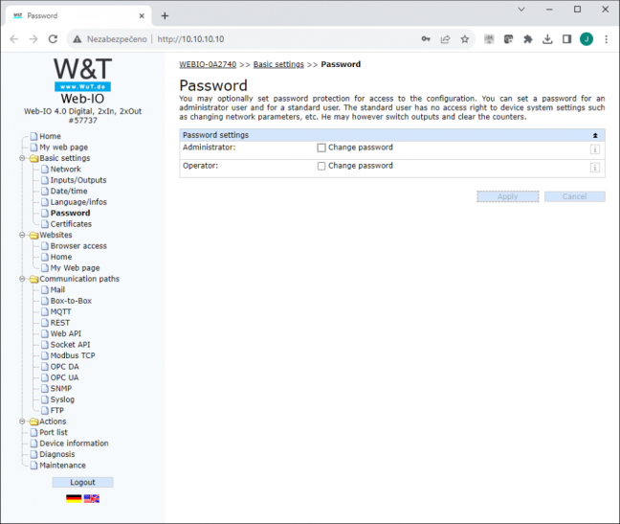Switch language with the German flag
Screen dimensions: 620x524
(74, 499)
